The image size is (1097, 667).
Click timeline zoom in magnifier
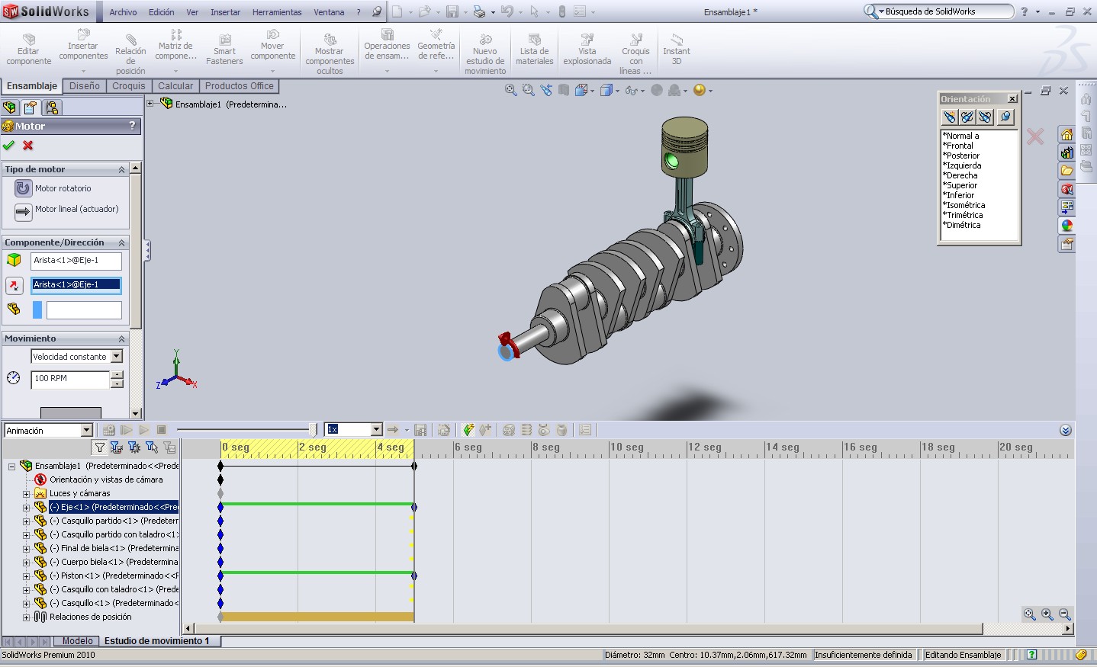point(1047,614)
